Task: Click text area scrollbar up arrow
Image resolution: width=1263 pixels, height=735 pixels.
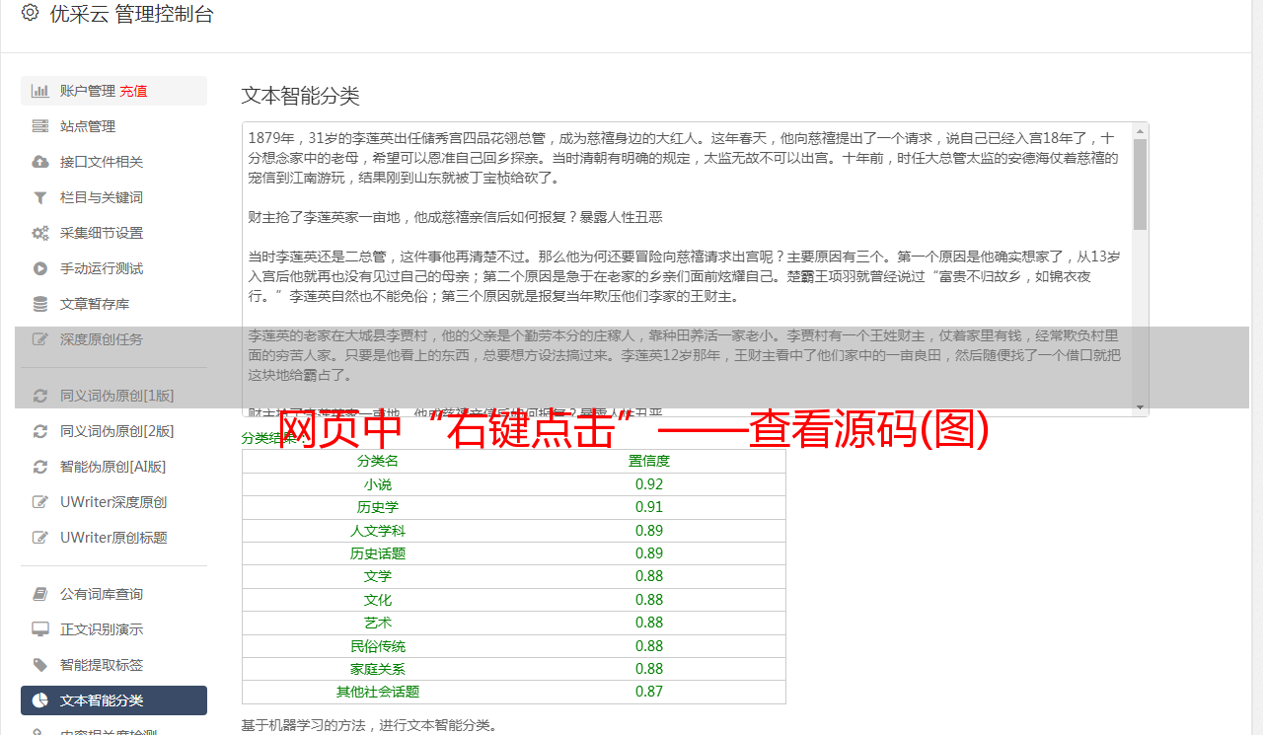Action: pos(1140,130)
